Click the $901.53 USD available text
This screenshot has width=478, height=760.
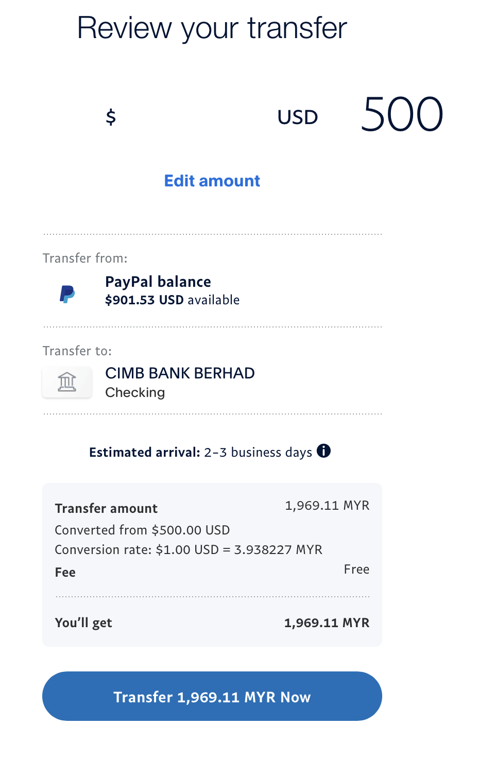[172, 300]
